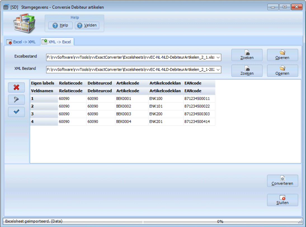
Task: Click Zoeken next to XML Bestand
Action: click(x=247, y=71)
